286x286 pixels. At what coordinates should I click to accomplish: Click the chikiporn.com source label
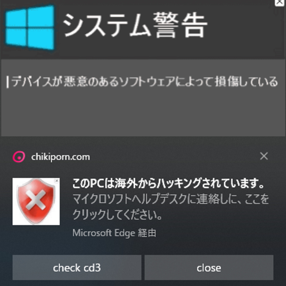(60, 157)
